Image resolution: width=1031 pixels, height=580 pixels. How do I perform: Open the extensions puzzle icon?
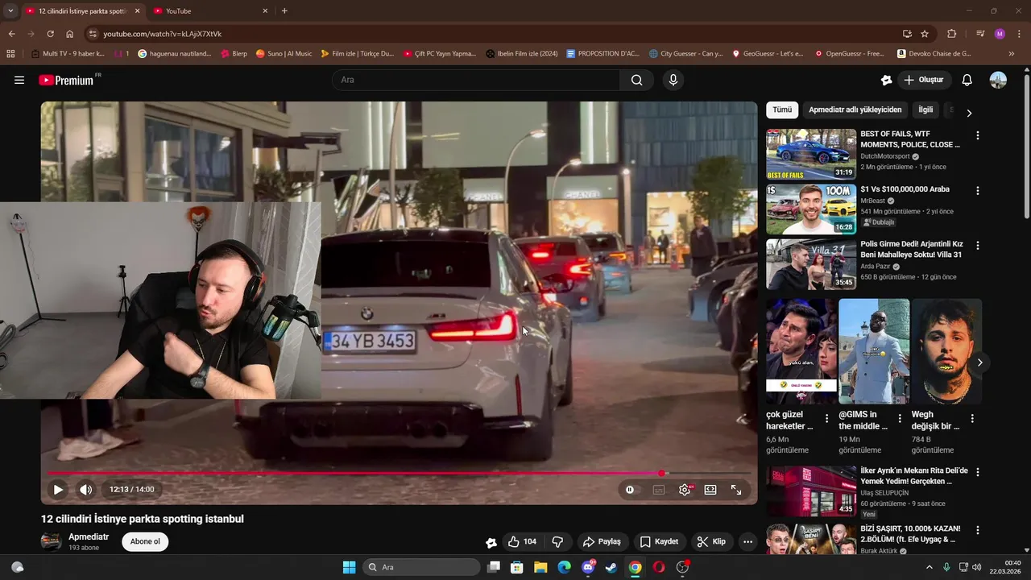coord(952,34)
